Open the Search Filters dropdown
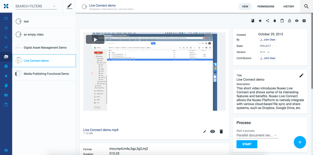This screenshot has width=313, height=155. [x=36, y=6]
